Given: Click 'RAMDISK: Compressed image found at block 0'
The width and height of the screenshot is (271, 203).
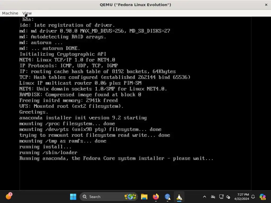Looking at the screenshot, I should [80, 95].
